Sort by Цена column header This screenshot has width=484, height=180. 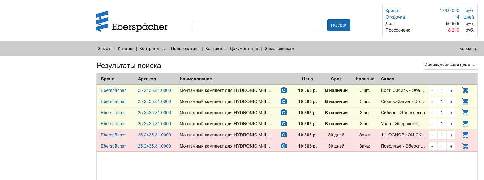(307, 79)
